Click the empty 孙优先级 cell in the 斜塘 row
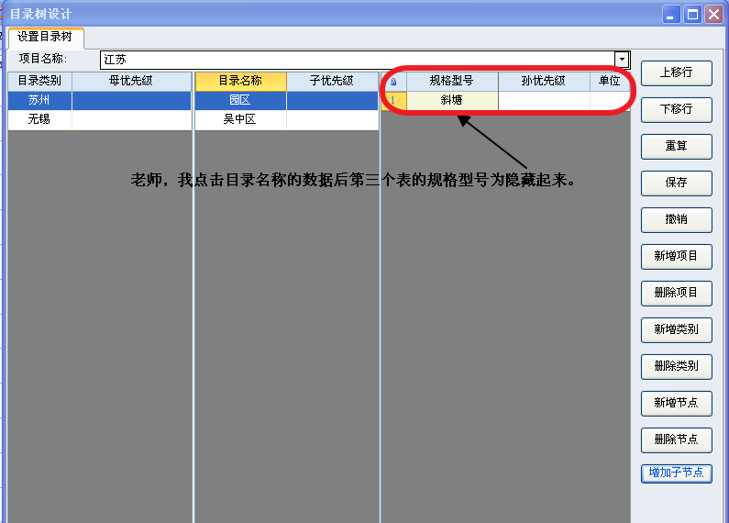729x523 pixels. pos(544,101)
